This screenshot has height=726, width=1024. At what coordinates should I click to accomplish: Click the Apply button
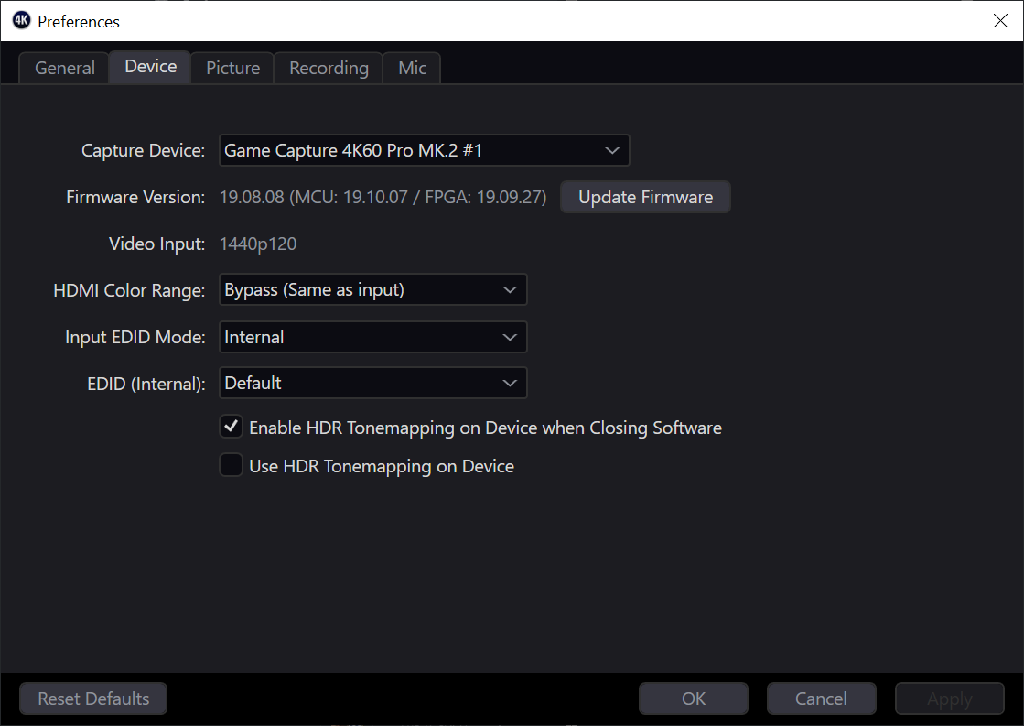point(950,699)
